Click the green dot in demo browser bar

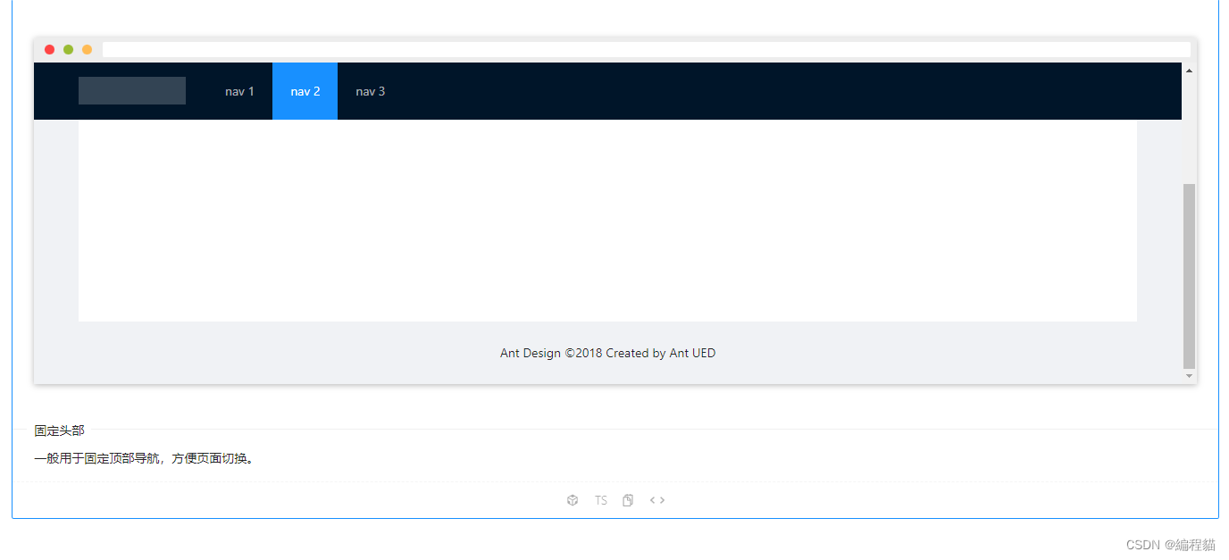tap(68, 50)
